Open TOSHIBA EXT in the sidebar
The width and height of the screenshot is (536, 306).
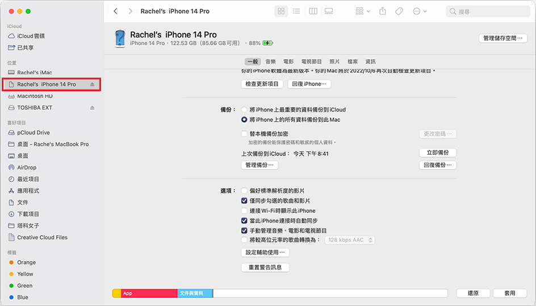pos(35,108)
